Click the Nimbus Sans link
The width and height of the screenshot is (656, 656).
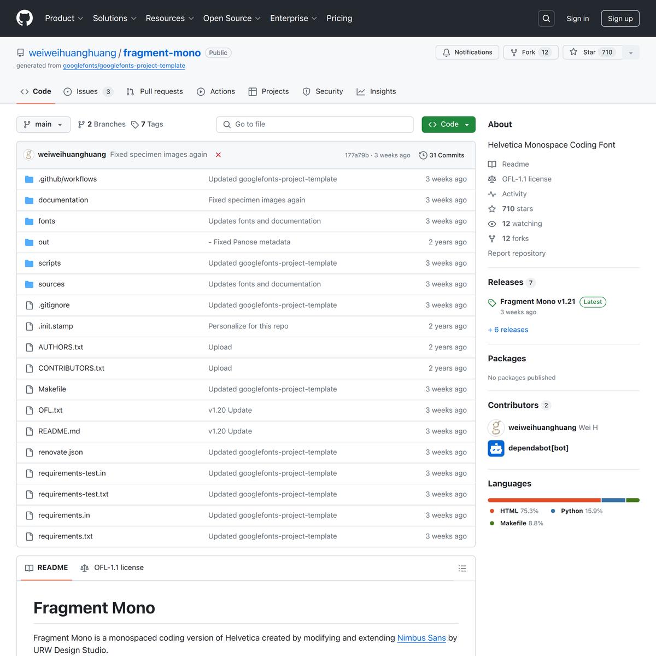tap(421, 638)
